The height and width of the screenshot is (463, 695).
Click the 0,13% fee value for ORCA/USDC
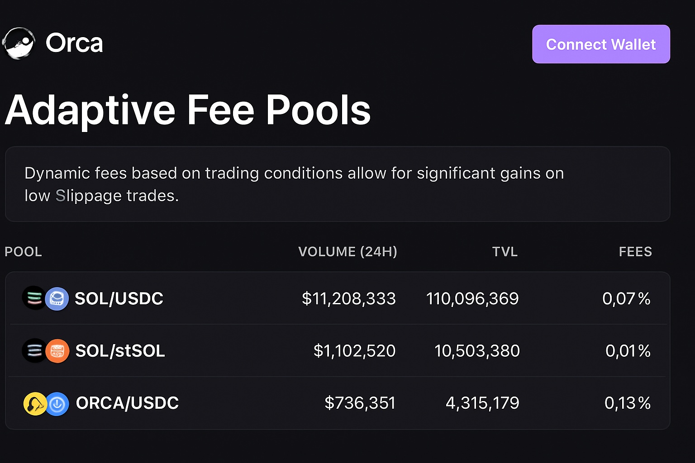coord(627,403)
